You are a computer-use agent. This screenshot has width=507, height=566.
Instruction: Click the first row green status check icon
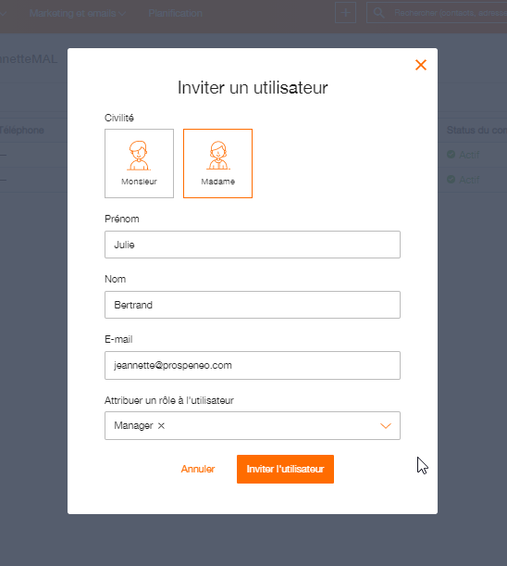pyautogui.click(x=451, y=155)
